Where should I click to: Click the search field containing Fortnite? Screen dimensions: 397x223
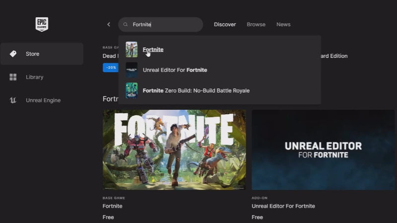point(160,24)
